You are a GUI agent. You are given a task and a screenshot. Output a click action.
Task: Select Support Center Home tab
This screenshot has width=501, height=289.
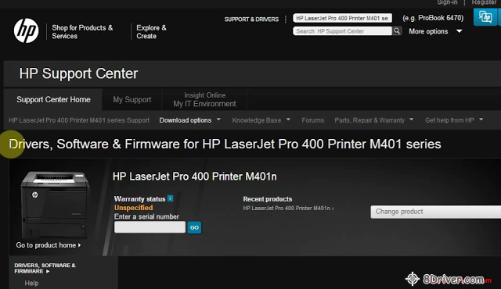tap(53, 100)
